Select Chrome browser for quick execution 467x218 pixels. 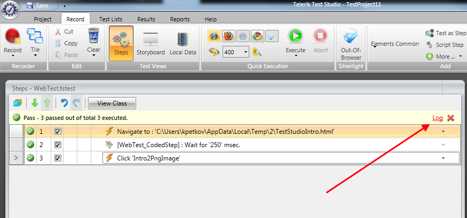pos(257,36)
